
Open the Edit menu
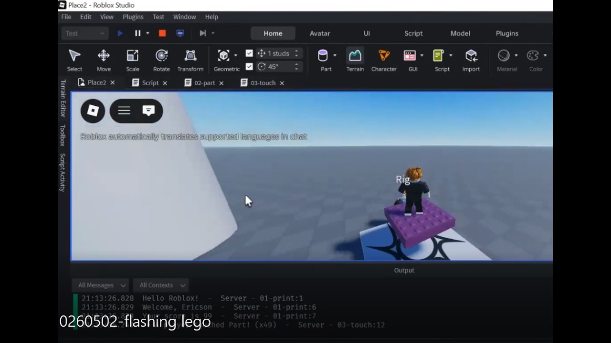click(86, 17)
